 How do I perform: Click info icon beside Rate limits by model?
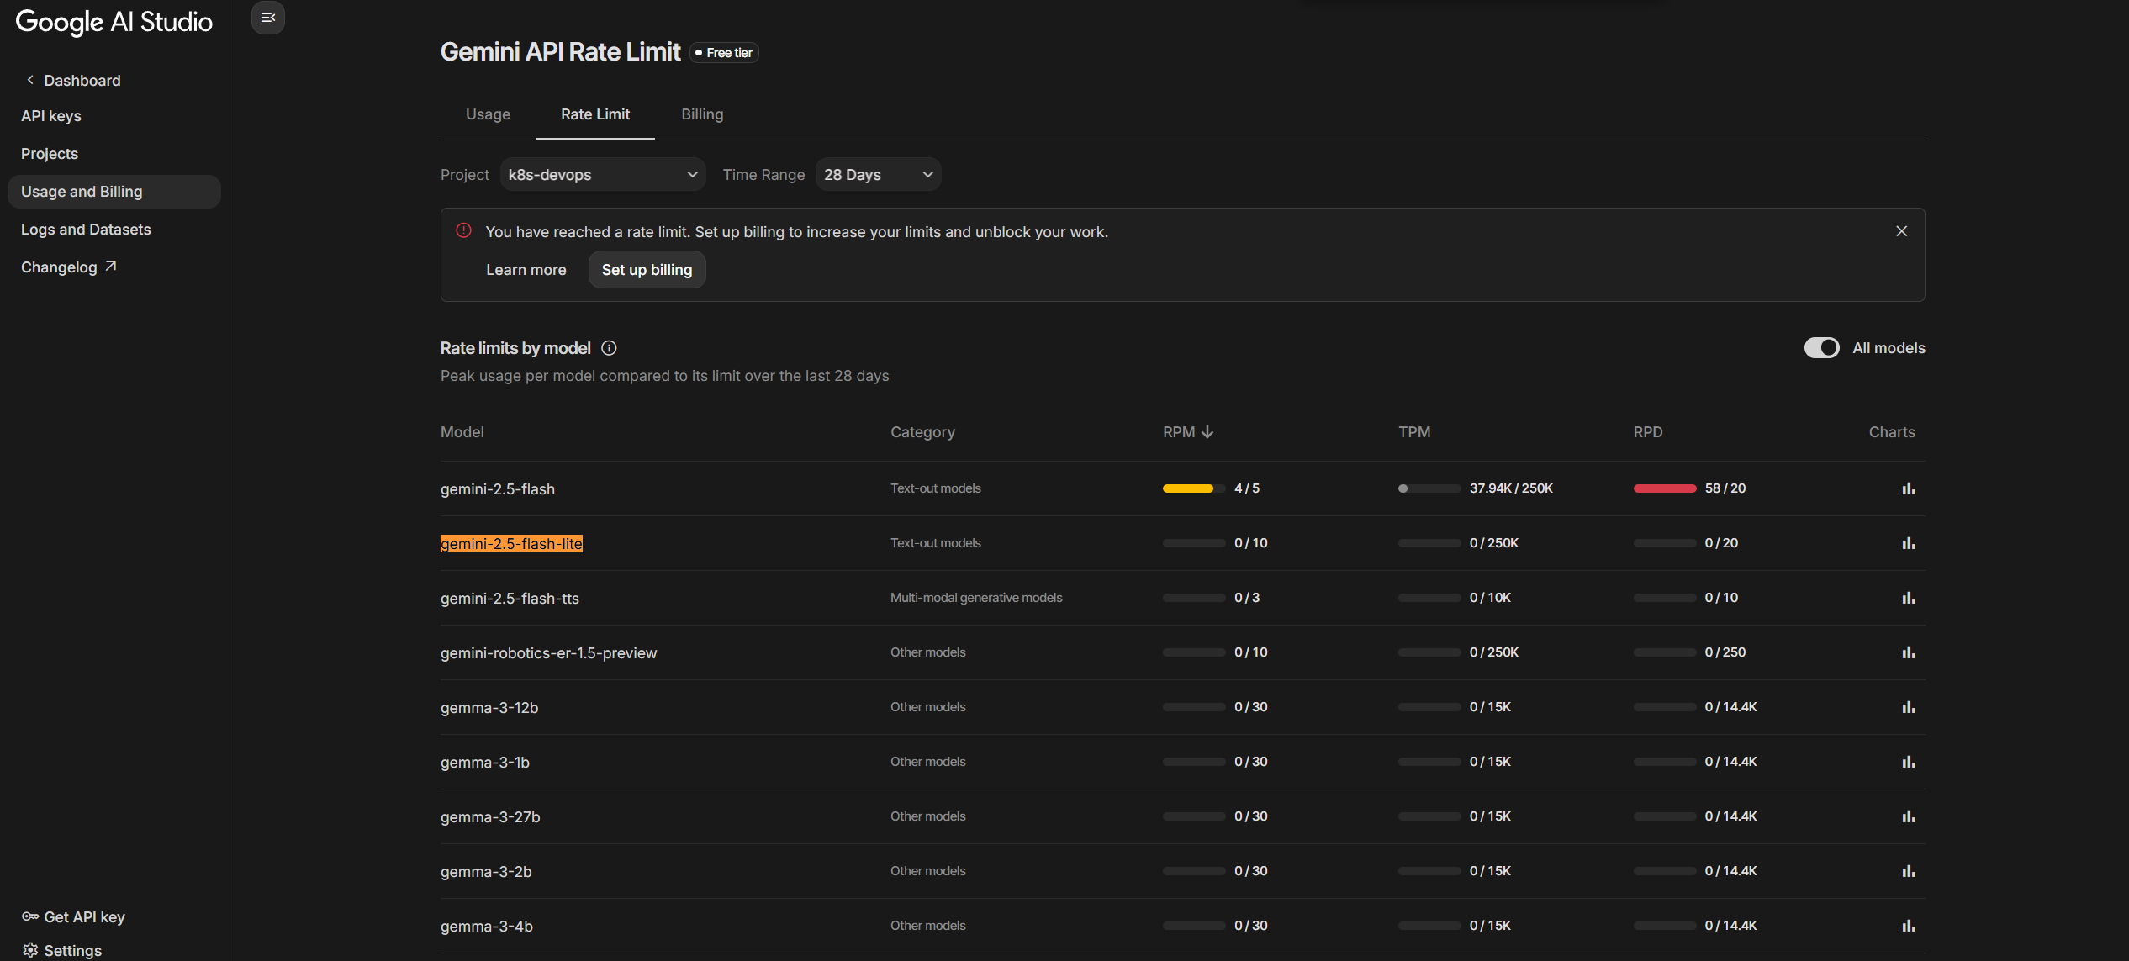610,348
